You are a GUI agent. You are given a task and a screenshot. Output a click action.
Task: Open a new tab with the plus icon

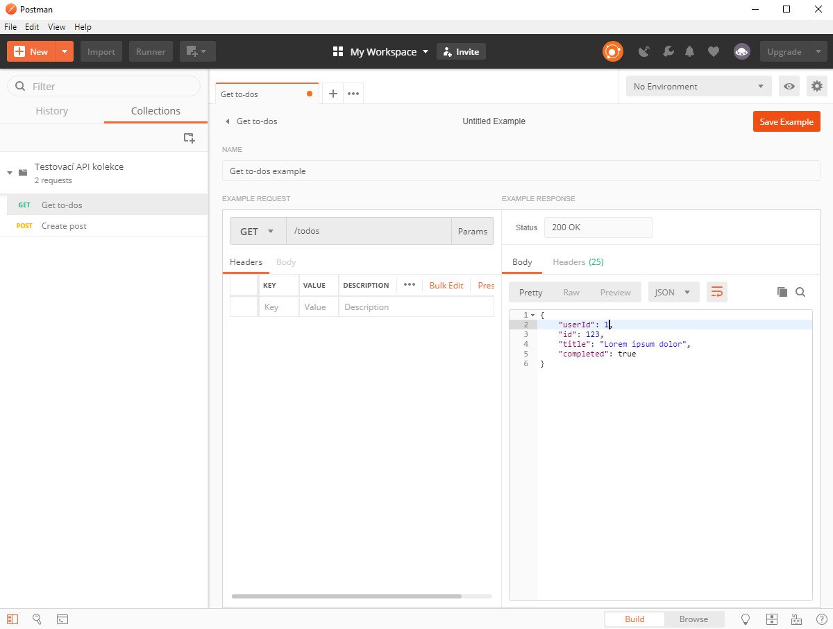pyautogui.click(x=333, y=94)
